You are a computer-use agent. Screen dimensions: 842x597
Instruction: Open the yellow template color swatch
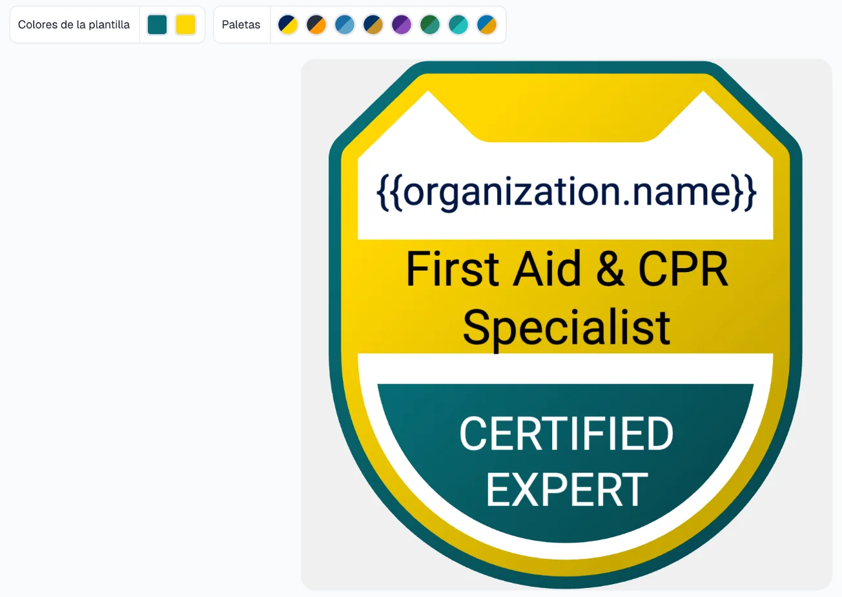pos(185,25)
